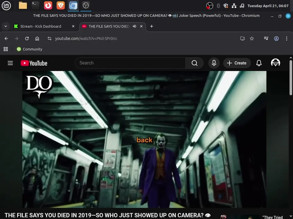Click the YouTube Search field

tap(130, 63)
